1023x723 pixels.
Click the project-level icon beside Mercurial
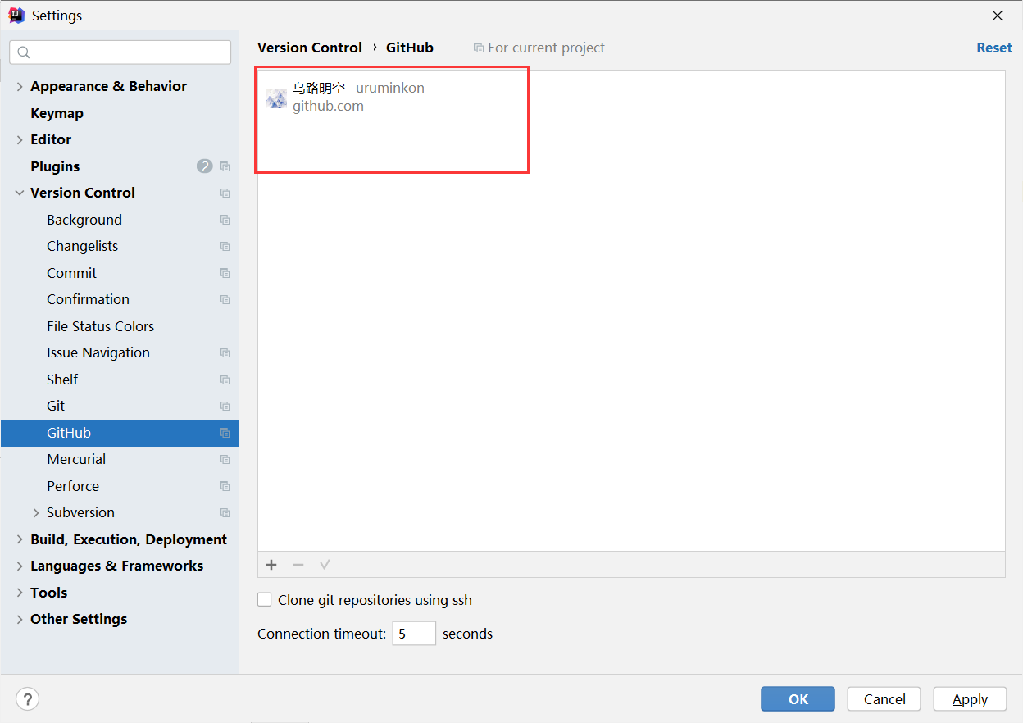225,460
